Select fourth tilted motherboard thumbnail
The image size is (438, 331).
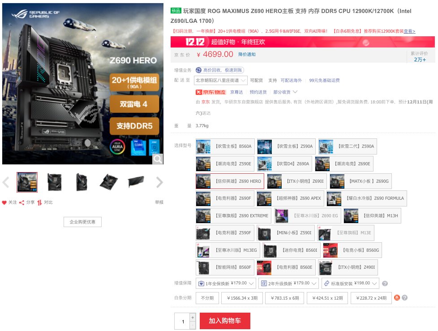point(109,182)
